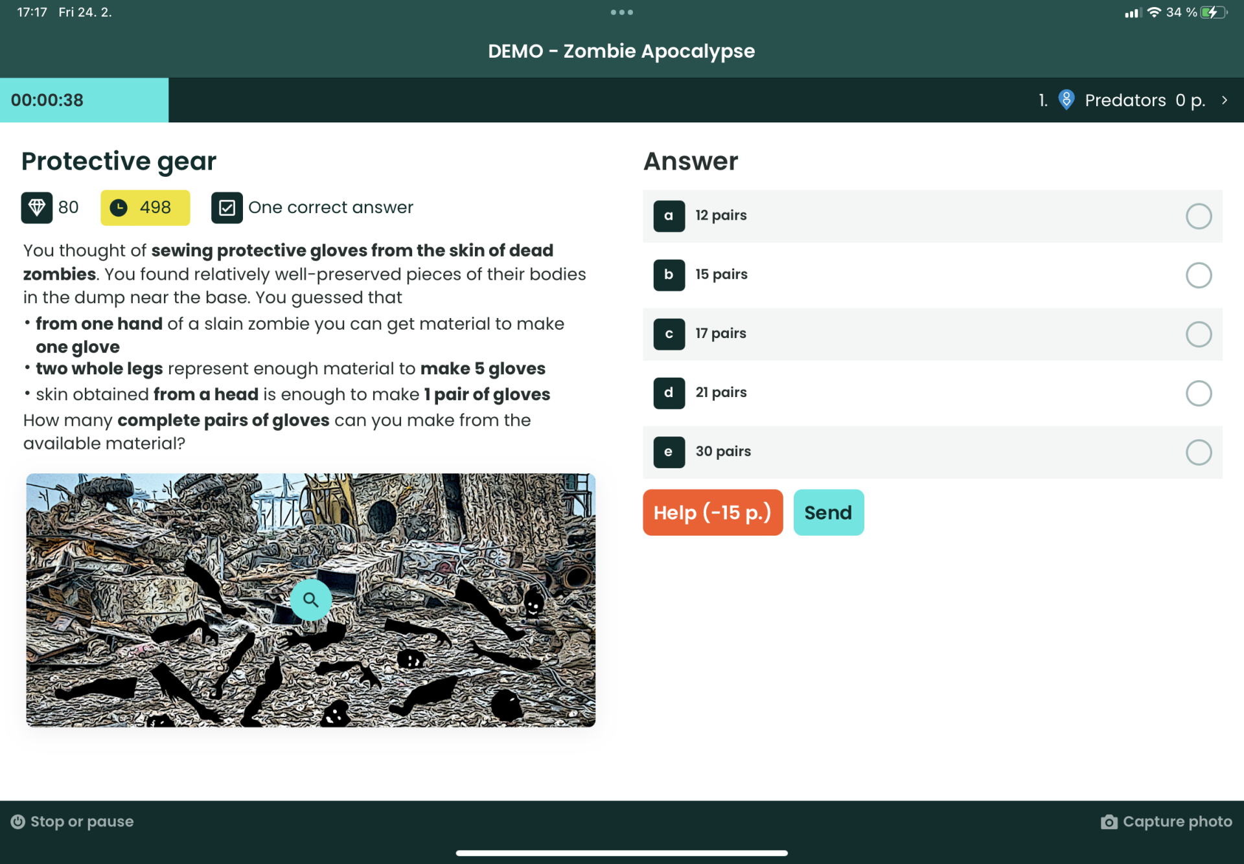Click Capture photo
The image size is (1244, 864).
(x=1166, y=821)
